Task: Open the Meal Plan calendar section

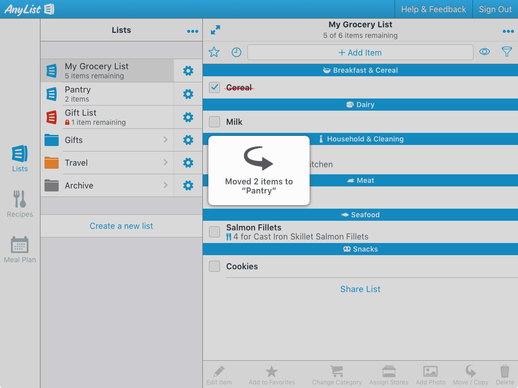Action: pos(20,249)
